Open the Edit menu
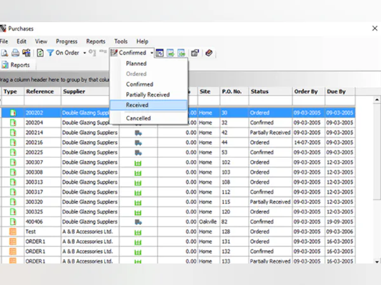381x285 pixels. (22, 41)
